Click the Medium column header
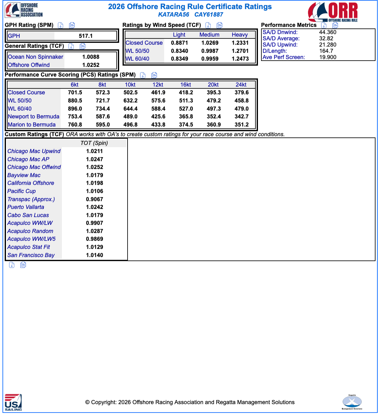Viewport: 378px width, 415px height. click(209, 35)
